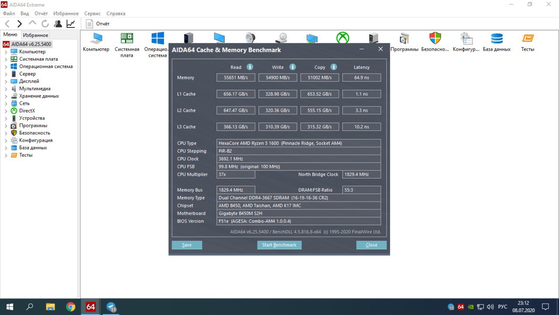Open the Отчёт menu in the menu bar
559x315 pixels.
pos(41,14)
